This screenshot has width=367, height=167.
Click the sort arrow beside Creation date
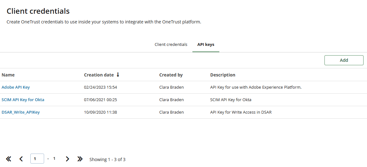coord(118,75)
